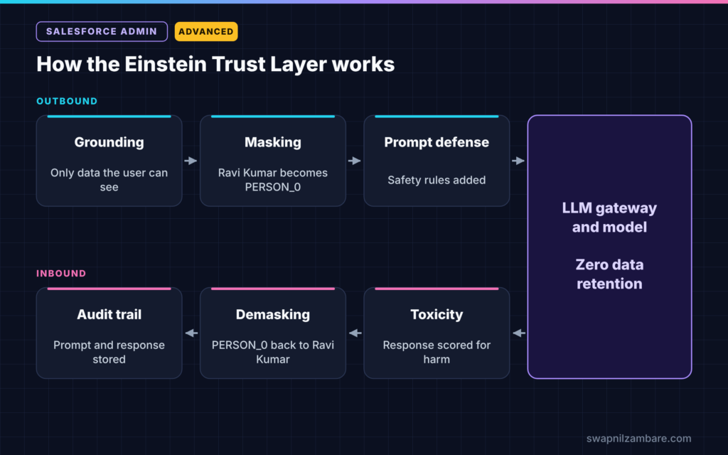Click the 'Safety rules added' text
728x455 pixels.
tap(437, 180)
